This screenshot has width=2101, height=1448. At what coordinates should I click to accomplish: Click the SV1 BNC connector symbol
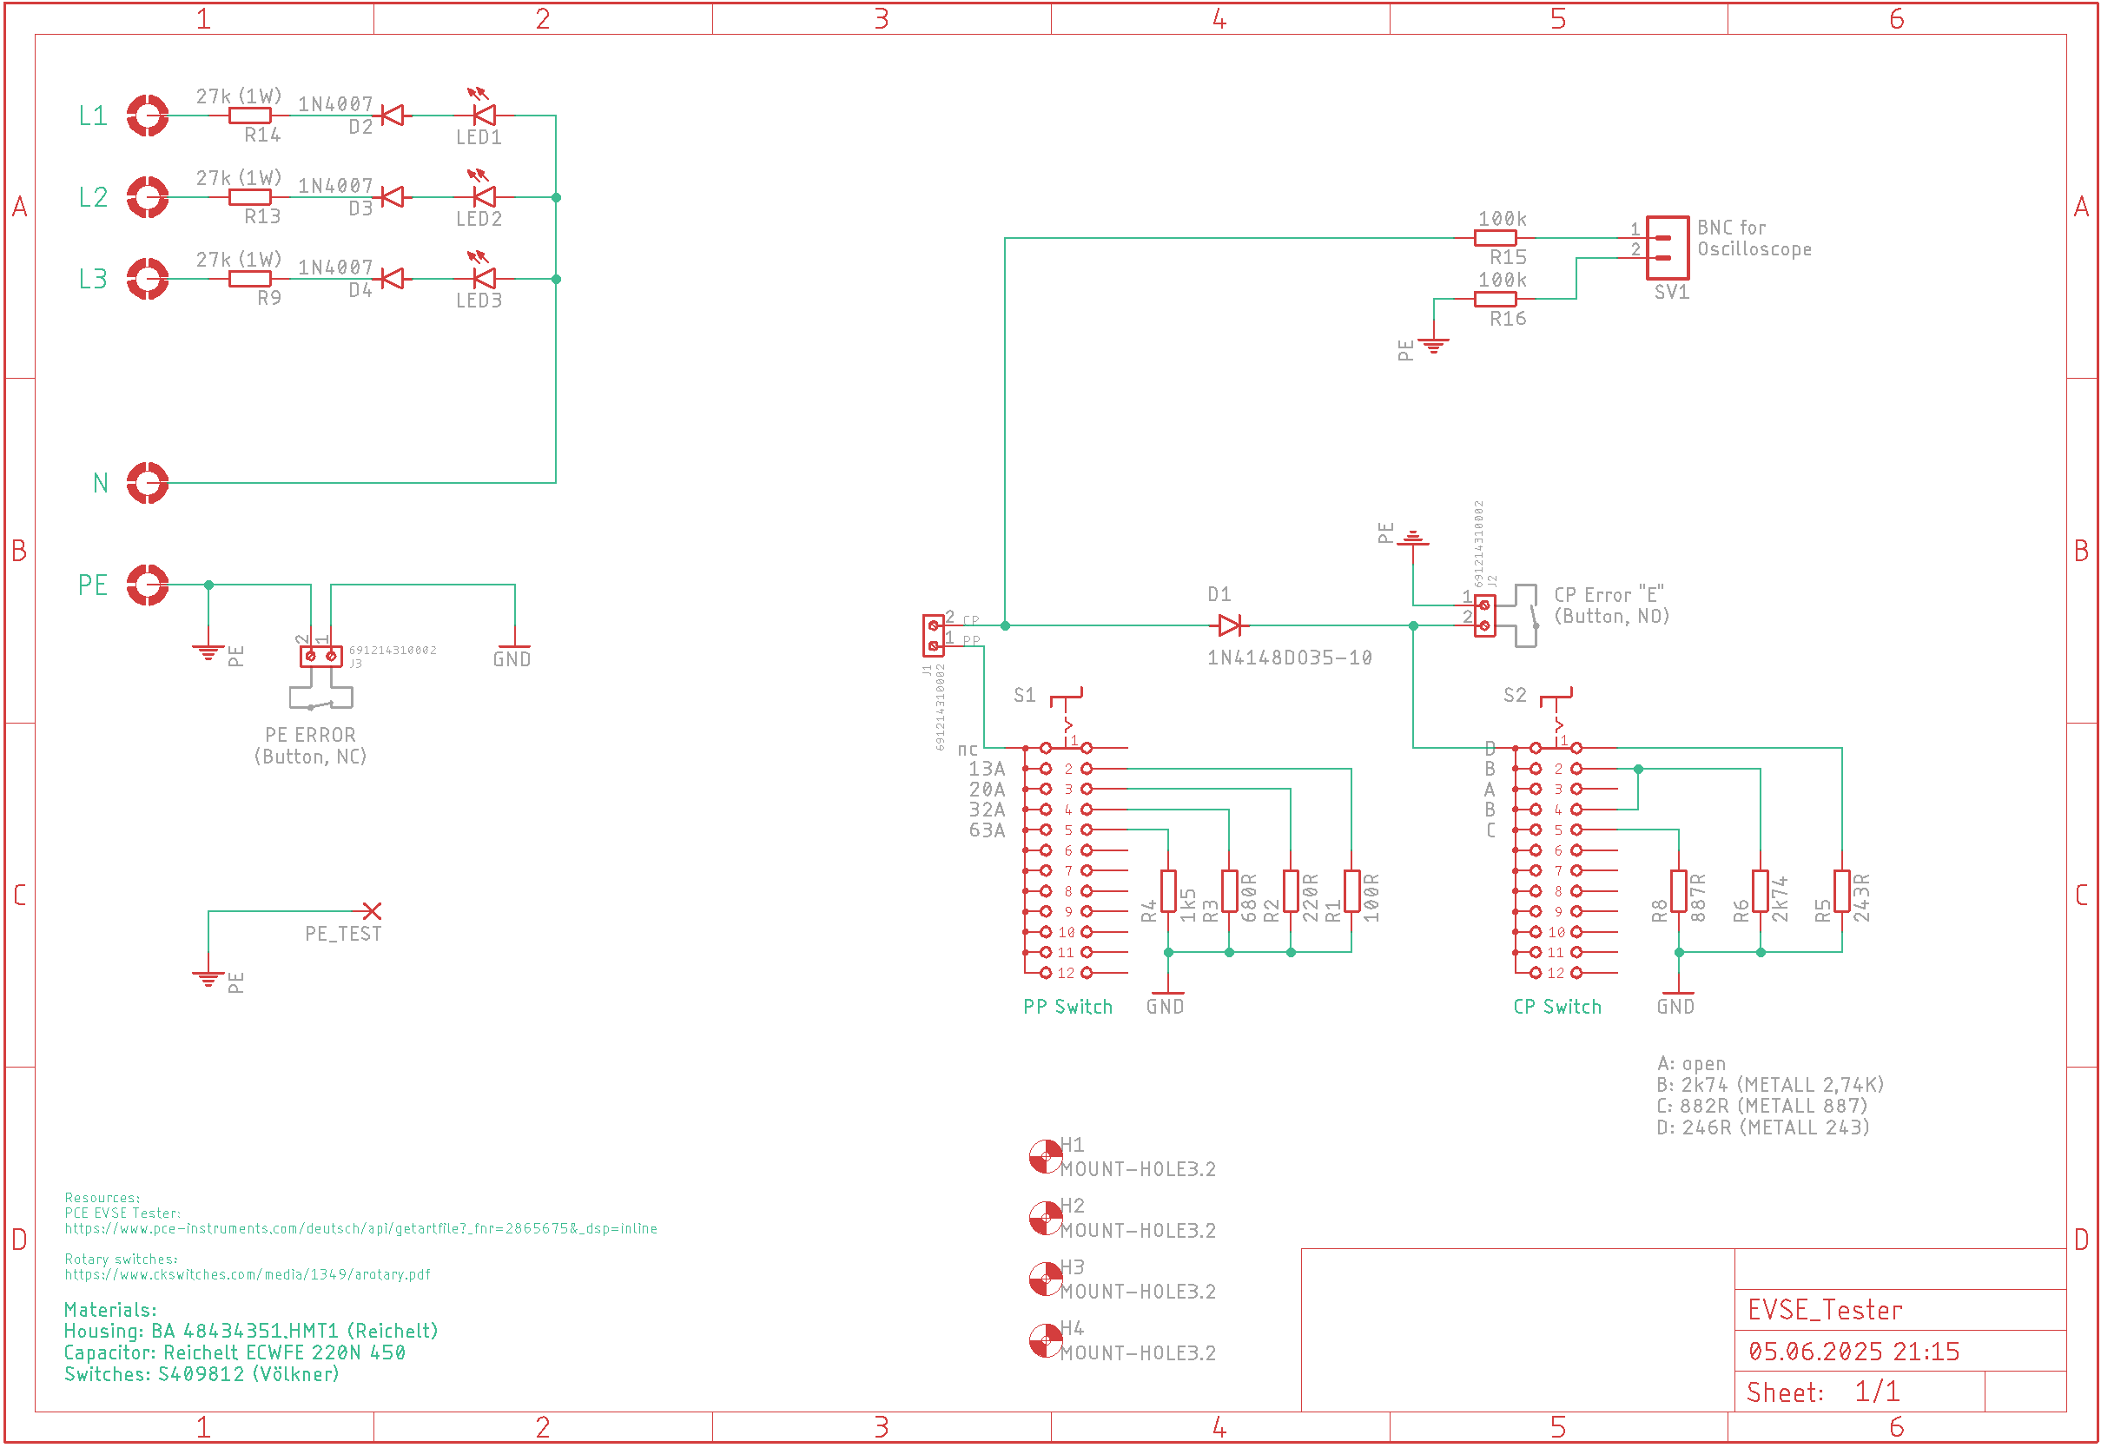[x=1668, y=247]
